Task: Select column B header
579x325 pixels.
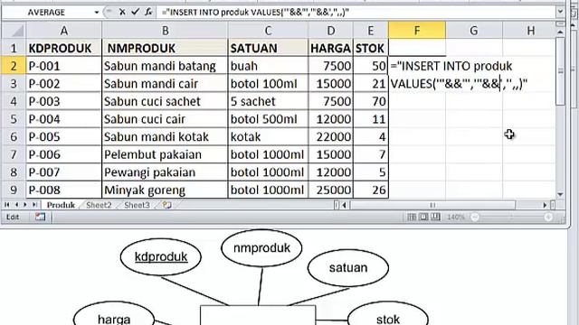Action: tap(165, 30)
